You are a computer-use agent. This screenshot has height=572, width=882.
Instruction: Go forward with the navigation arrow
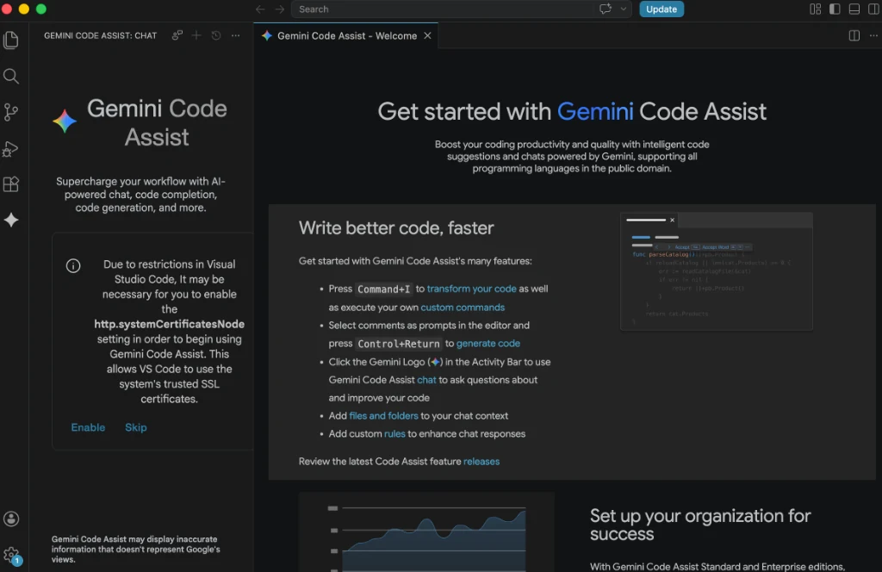coord(280,9)
